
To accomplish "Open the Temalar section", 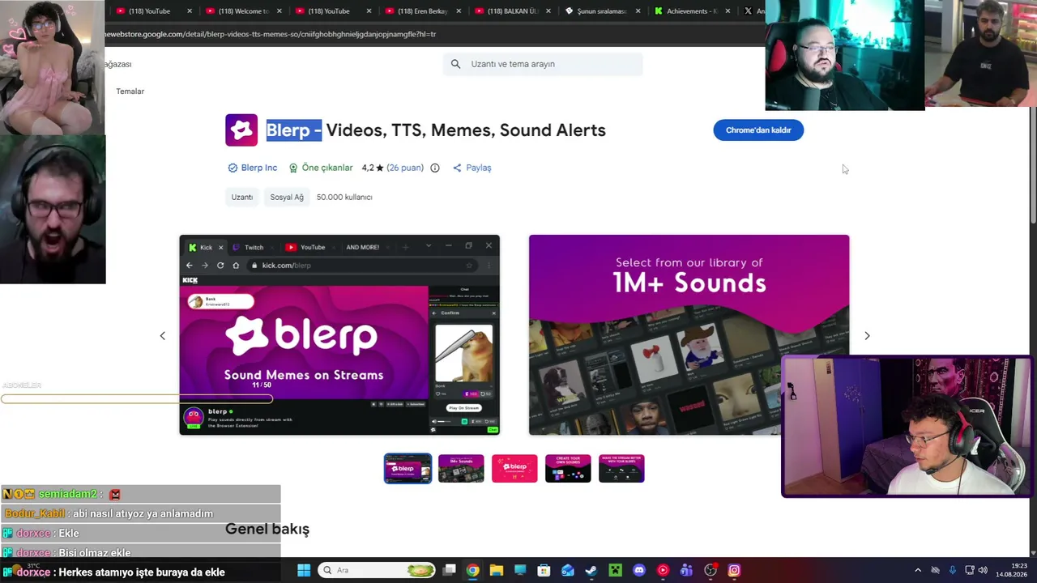I will tap(130, 91).
